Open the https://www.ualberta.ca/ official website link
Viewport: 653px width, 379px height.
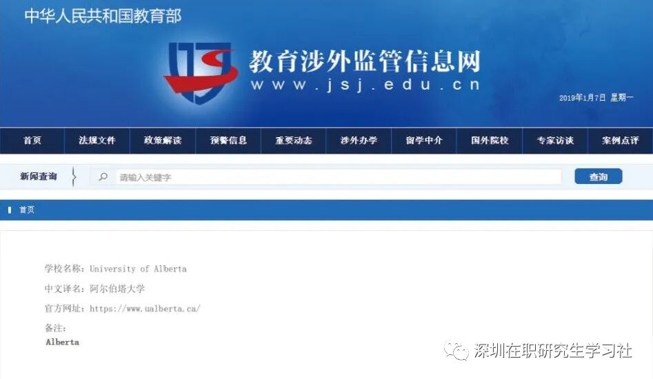click(x=145, y=309)
